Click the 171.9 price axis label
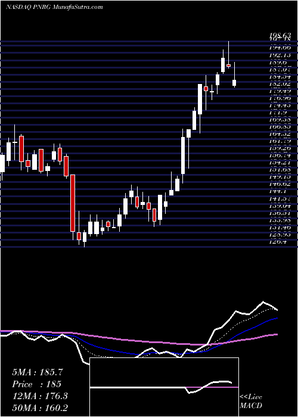The height and width of the screenshot is (417, 298). [277, 113]
